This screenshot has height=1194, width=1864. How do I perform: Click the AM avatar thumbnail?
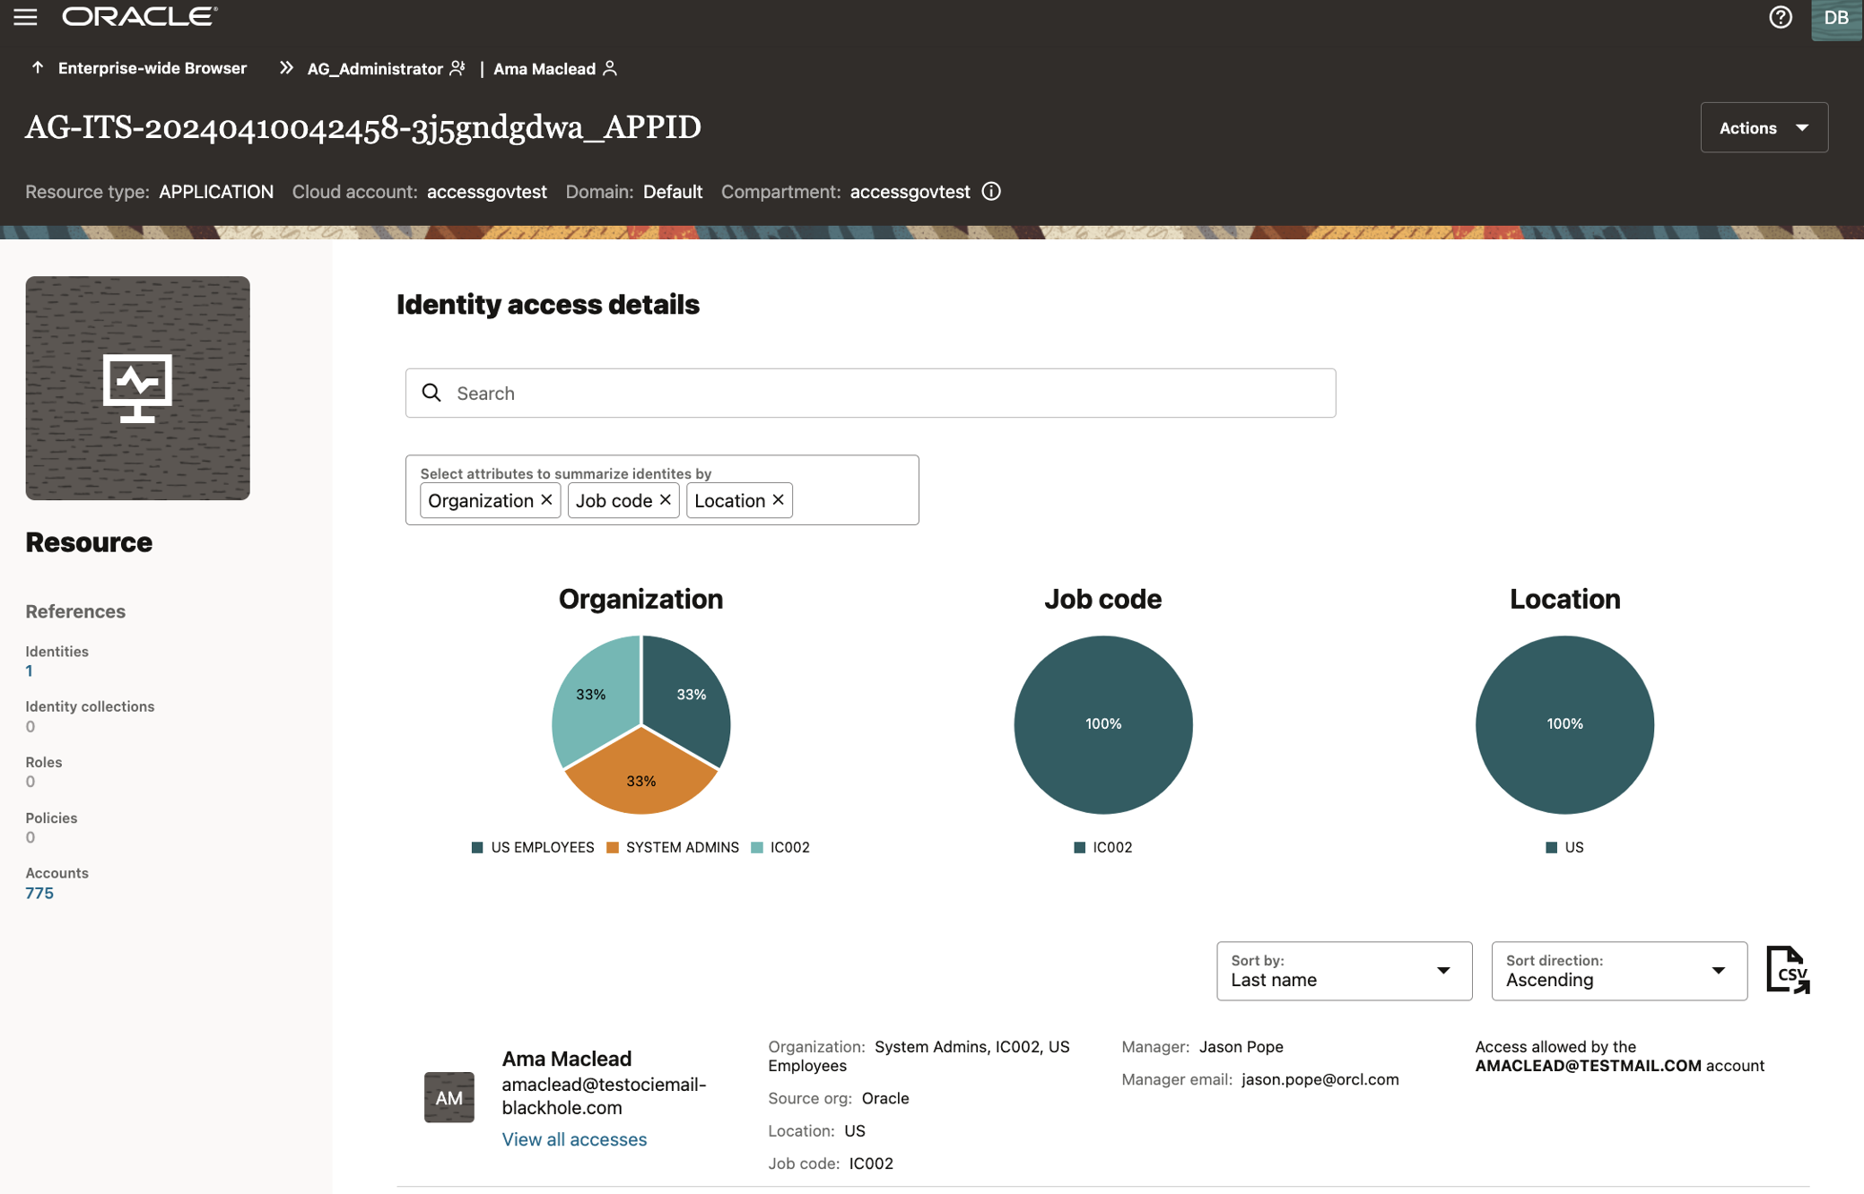[449, 1096]
